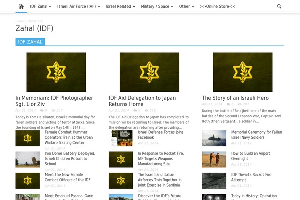
Task: Open Israeli and Italian Airforces Train Together link
Action: tap(160, 180)
